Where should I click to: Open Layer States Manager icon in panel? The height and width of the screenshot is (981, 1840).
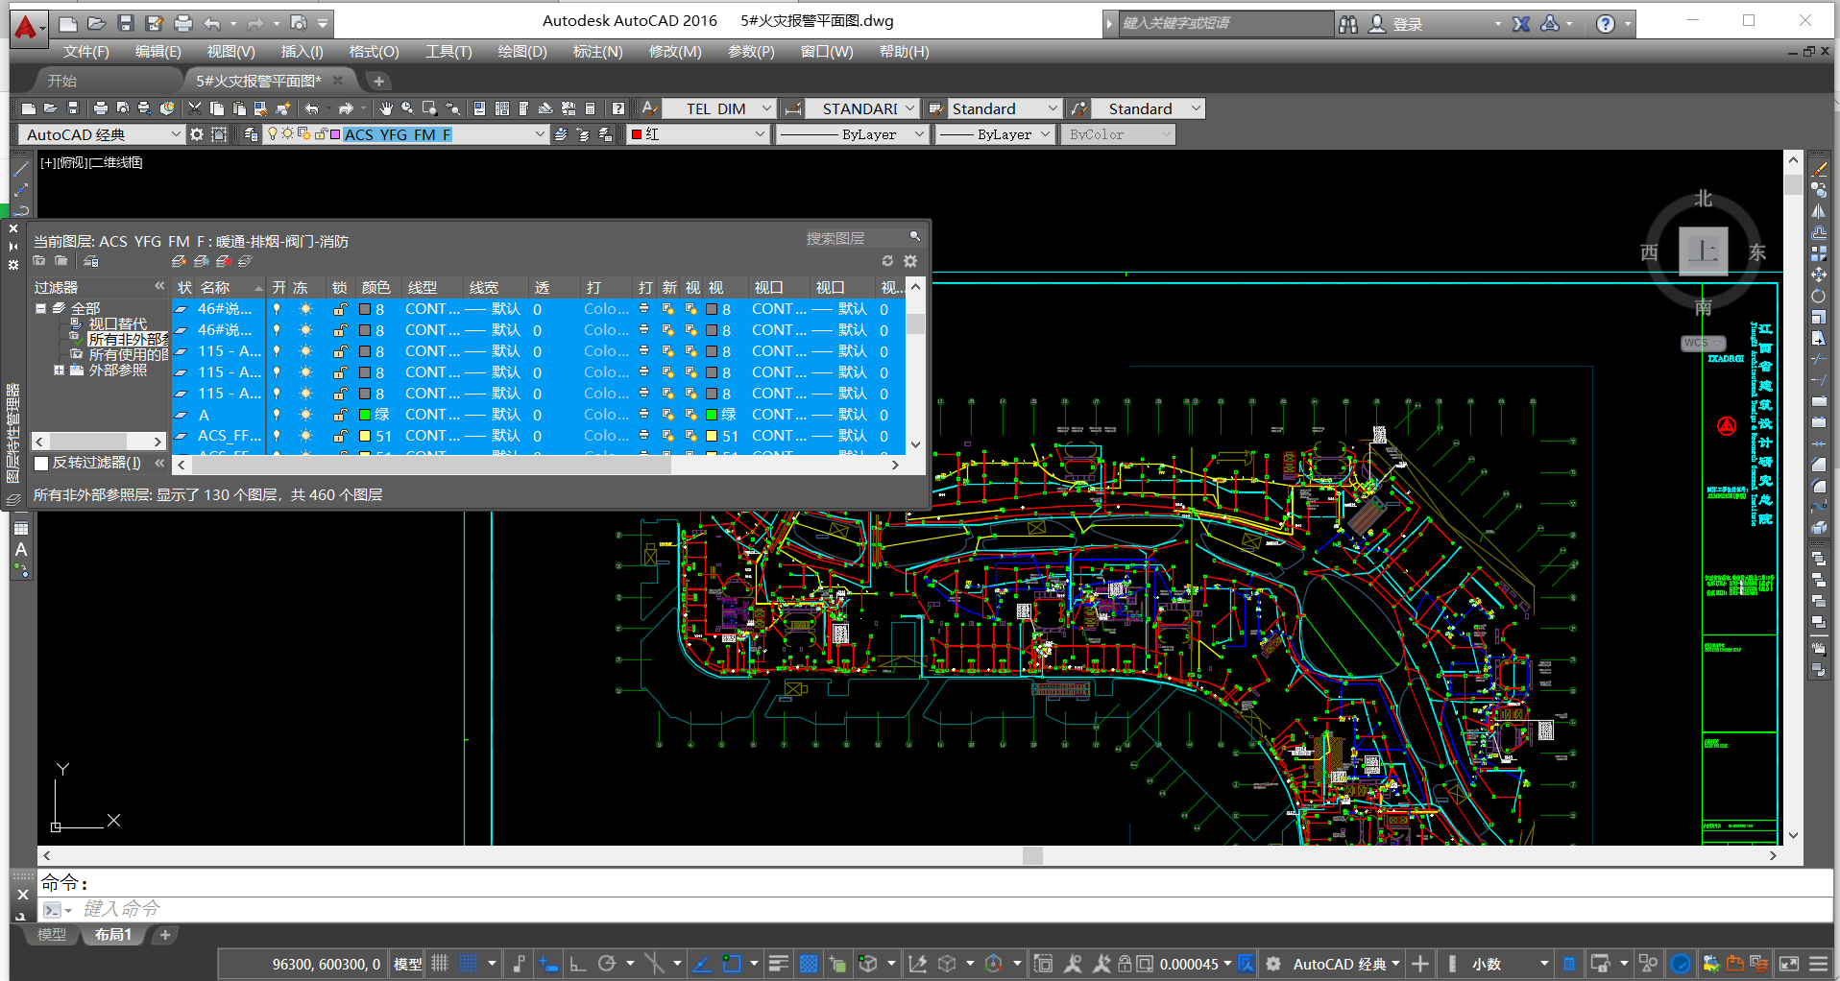[x=91, y=261]
